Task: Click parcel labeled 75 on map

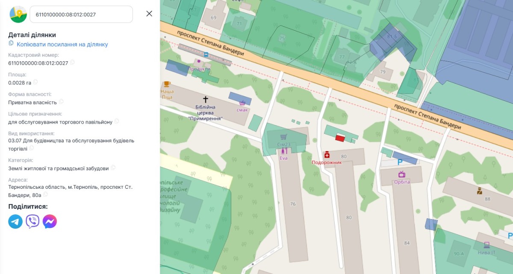Action: (282, 38)
